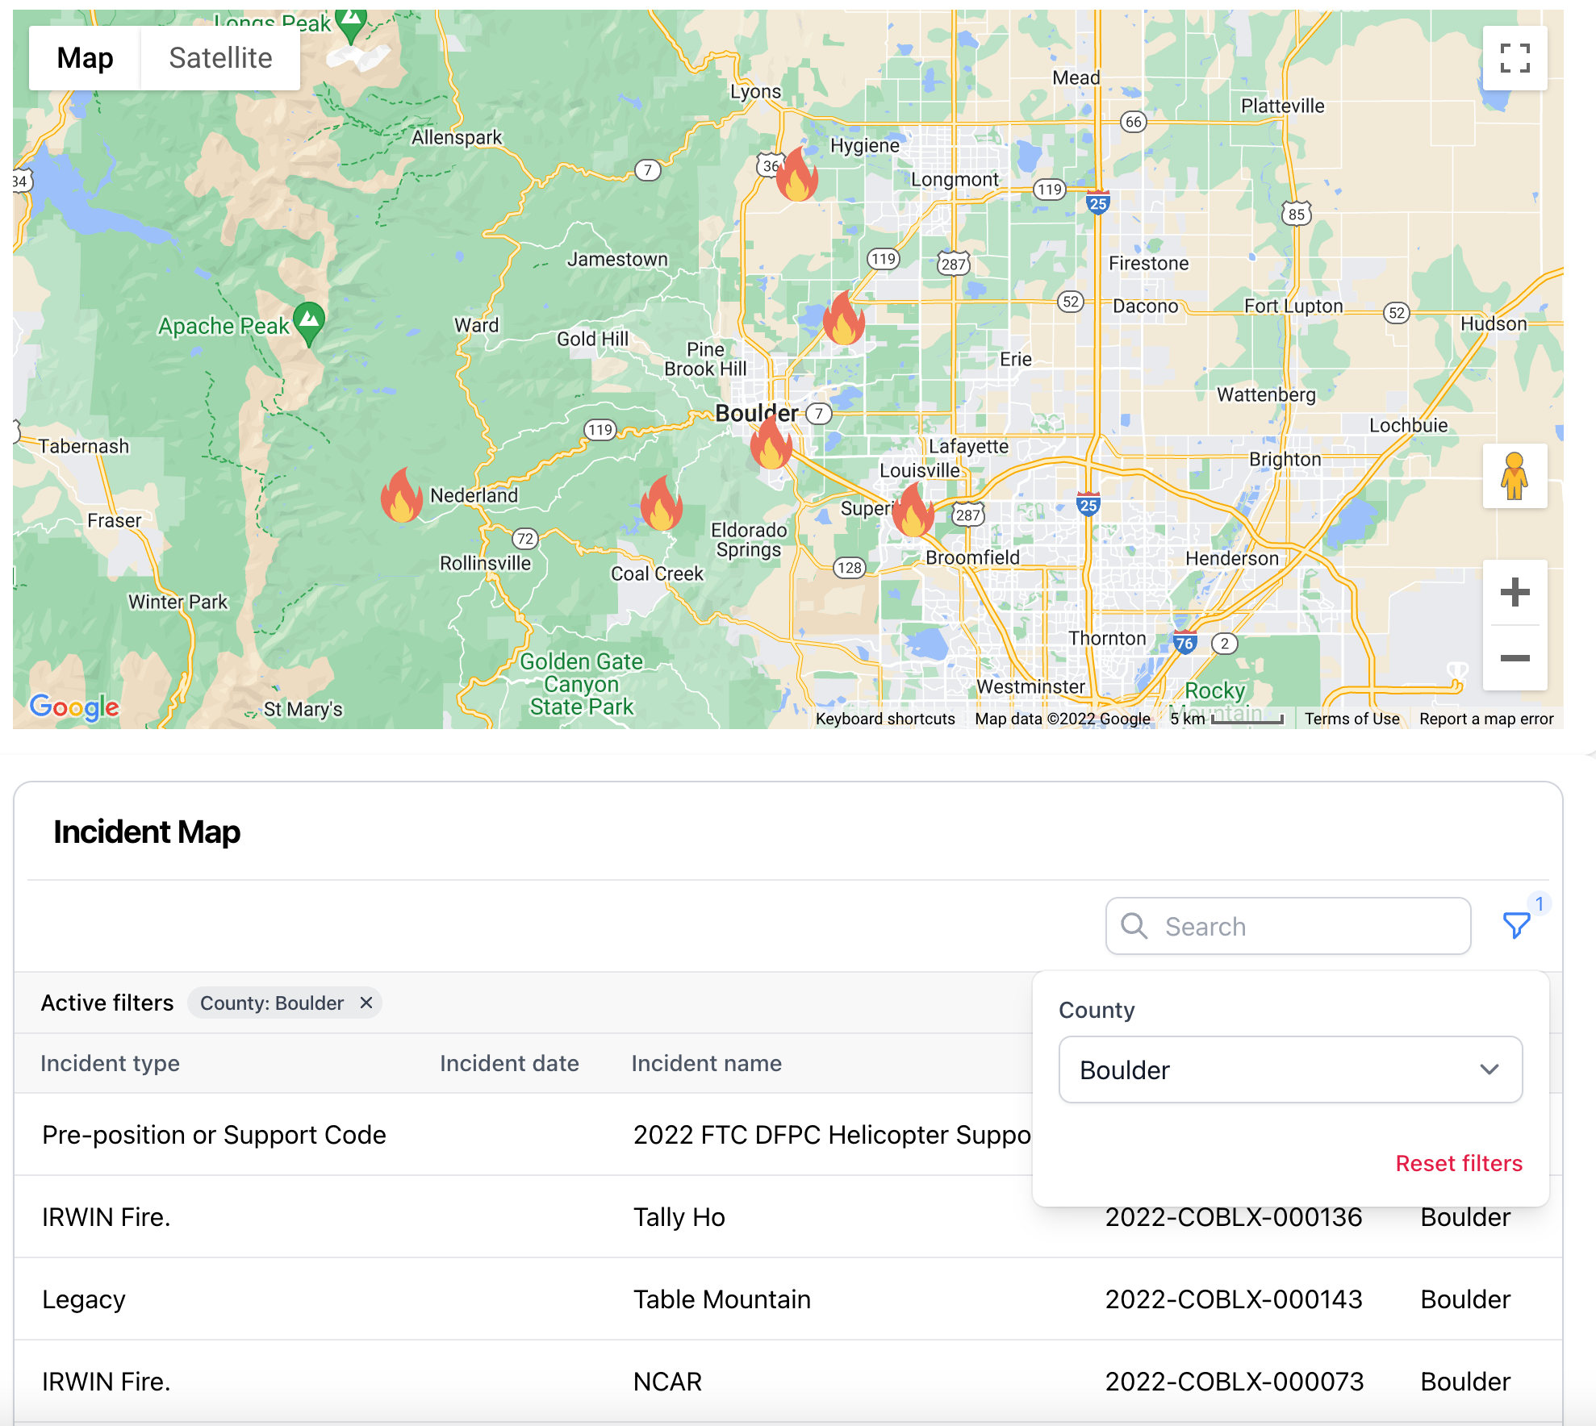Select the Map view tab

(x=85, y=58)
